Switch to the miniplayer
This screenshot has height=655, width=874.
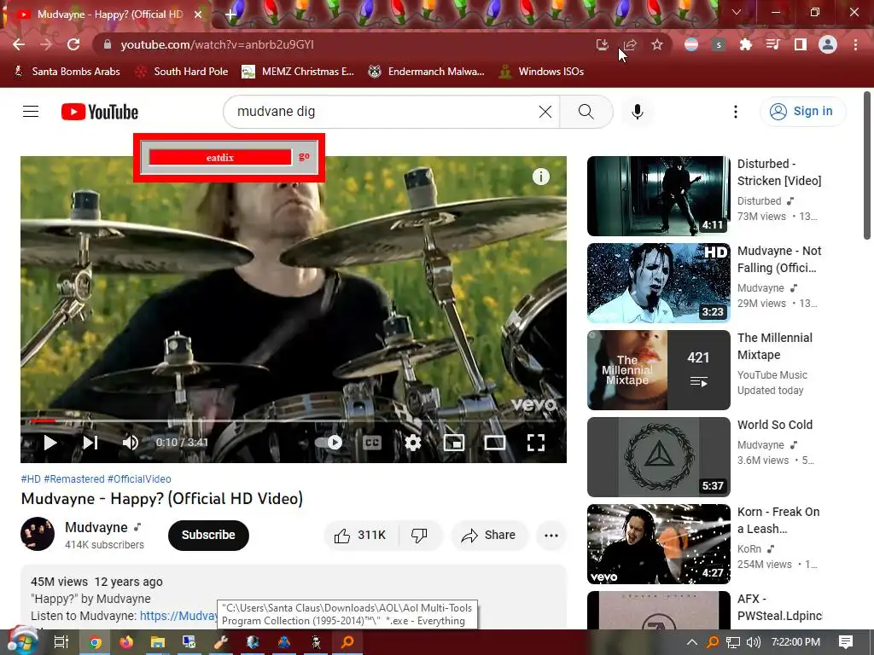click(x=454, y=443)
